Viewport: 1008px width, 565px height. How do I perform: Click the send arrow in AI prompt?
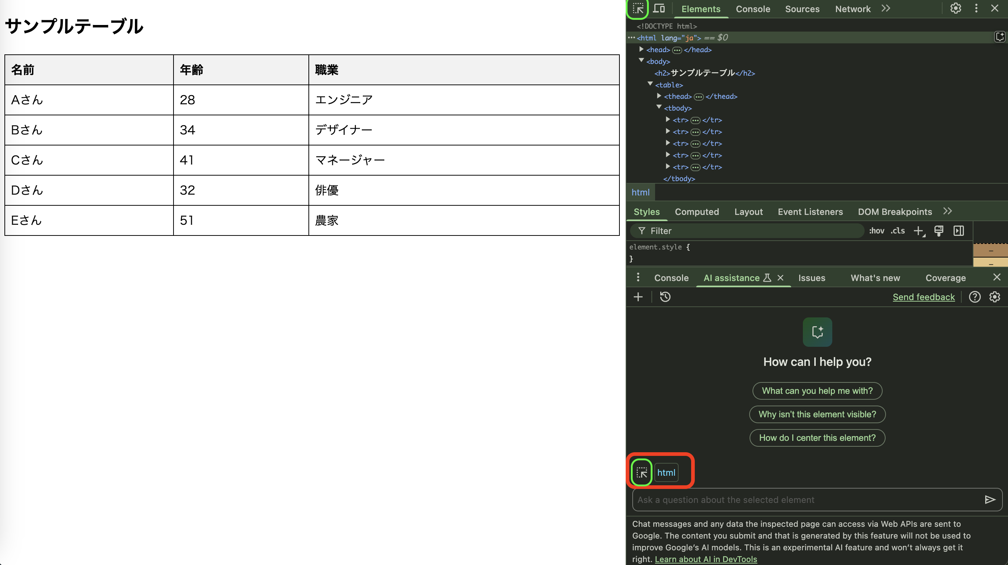point(990,499)
